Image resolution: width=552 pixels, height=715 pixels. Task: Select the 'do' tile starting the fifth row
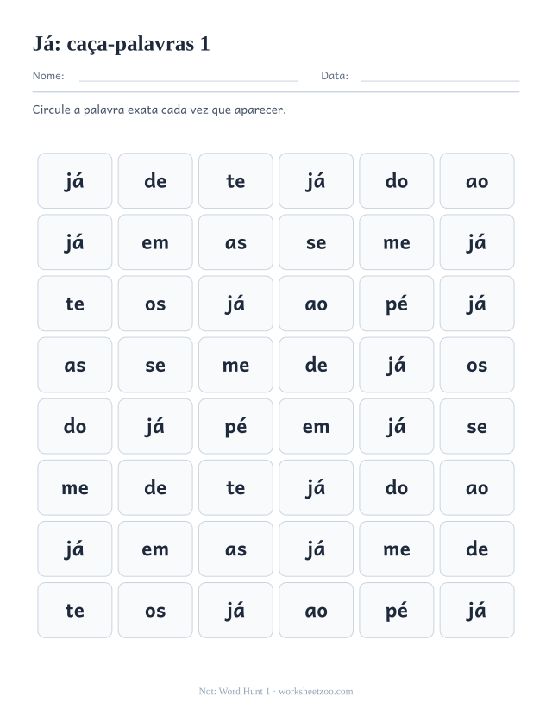tap(75, 426)
